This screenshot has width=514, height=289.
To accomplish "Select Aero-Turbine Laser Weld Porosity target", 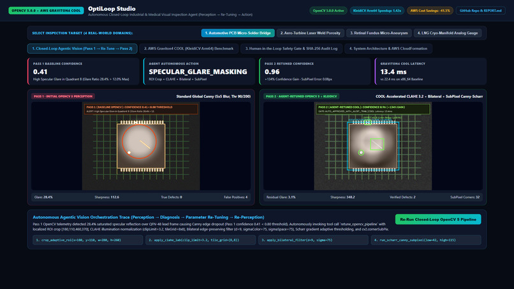I will point(310,33).
